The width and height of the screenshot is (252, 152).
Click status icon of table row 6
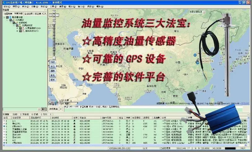pyautogui.click(x=4, y=134)
